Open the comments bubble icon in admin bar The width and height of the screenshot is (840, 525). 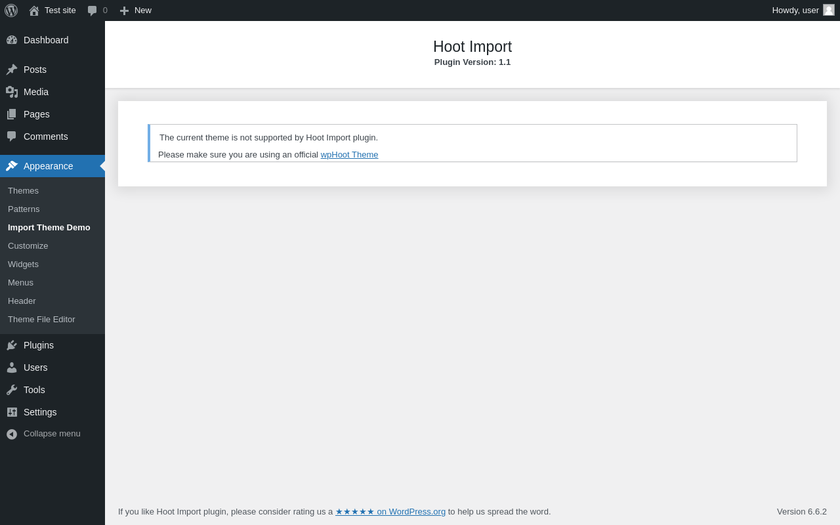pyautogui.click(x=93, y=10)
